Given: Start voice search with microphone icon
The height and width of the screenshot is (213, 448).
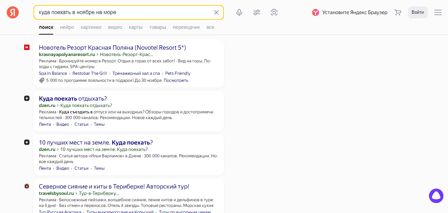Looking at the screenshot, I should 239,12.
